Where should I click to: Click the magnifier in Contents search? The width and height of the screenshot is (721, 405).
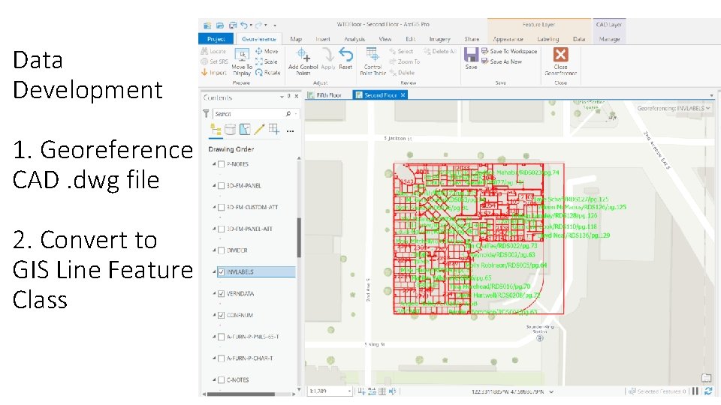(x=288, y=113)
